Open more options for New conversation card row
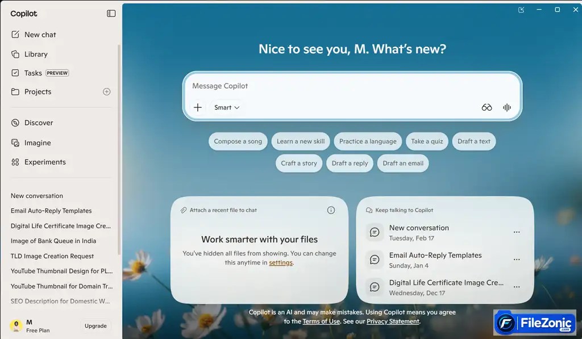 click(517, 232)
